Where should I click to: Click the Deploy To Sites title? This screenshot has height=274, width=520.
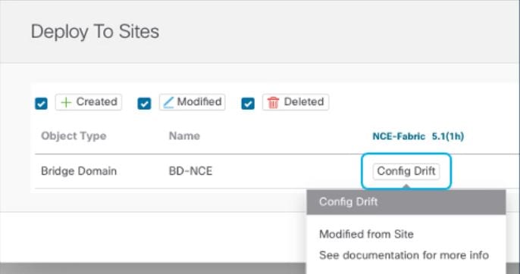96,32
